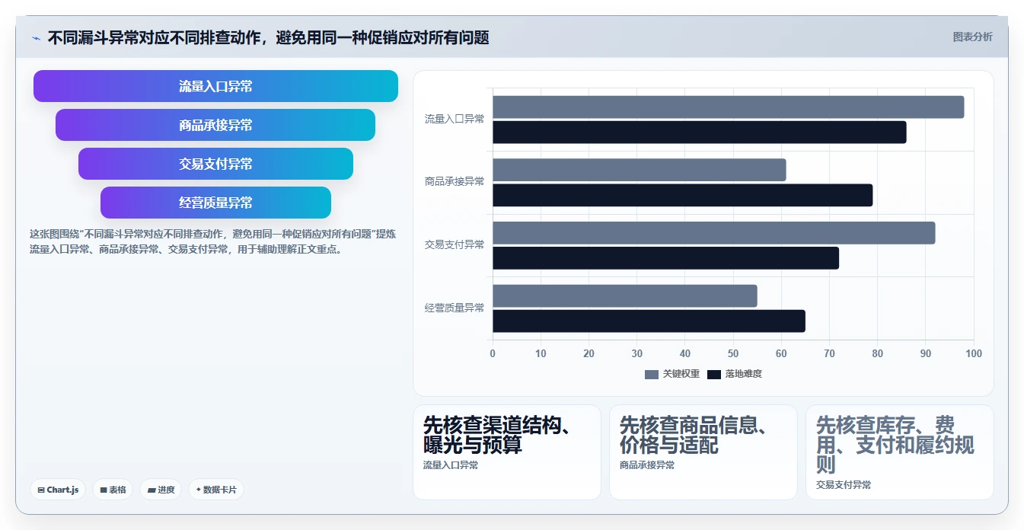This screenshot has height=530, width=1024.
Task: Click the 交易支付异常 caption in third card
Action: point(844,485)
